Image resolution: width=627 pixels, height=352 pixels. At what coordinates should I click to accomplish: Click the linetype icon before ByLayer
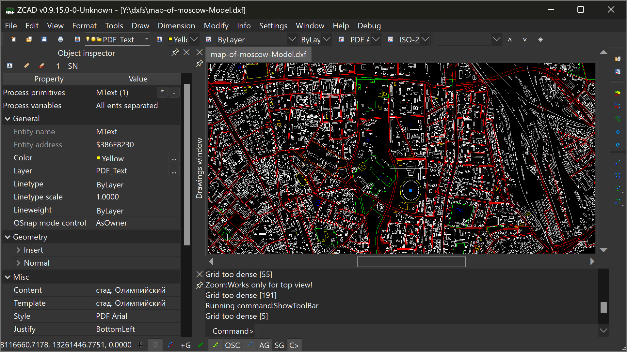click(x=209, y=39)
